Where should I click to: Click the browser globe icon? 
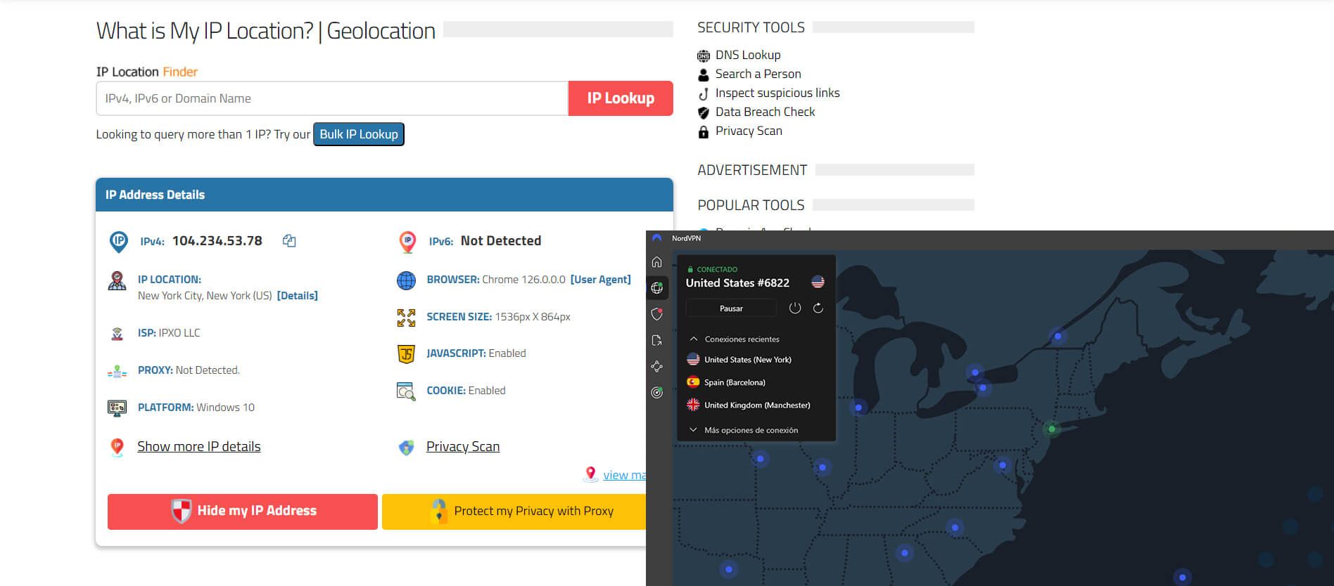pos(406,280)
